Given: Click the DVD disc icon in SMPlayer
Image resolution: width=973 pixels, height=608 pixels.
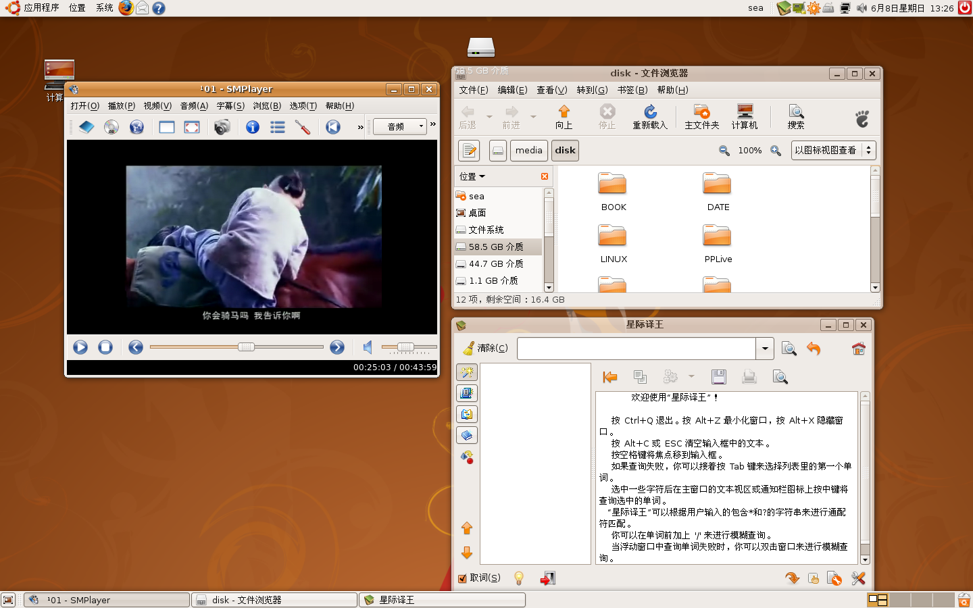Looking at the screenshot, I should 111,127.
